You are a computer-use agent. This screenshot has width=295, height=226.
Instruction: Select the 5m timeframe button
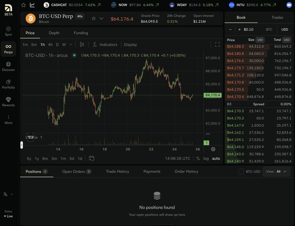point(34,45)
